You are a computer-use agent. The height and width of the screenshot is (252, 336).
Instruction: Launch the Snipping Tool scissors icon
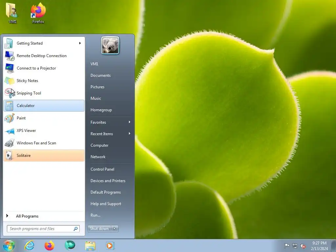coord(9,93)
